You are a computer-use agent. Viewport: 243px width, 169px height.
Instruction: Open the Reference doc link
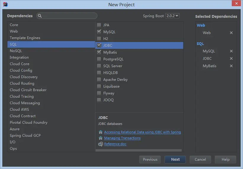(x=115, y=144)
